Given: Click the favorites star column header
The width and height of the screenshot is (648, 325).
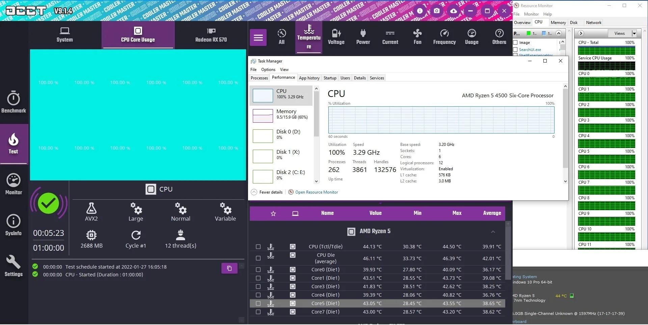Looking at the screenshot, I should point(273,214).
